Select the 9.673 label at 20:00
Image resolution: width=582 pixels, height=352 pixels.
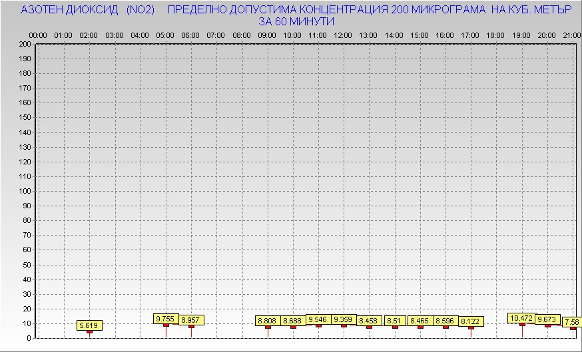547,319
